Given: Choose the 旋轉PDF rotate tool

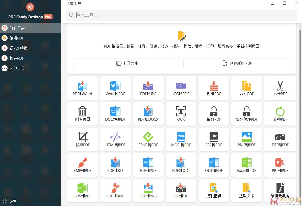Looking at the screenshot, I should (280, 114).
